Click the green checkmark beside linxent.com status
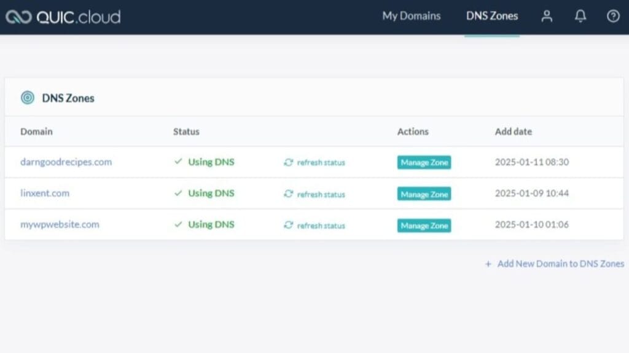Screen dimensions: 629x353 (x=177, y=193)
